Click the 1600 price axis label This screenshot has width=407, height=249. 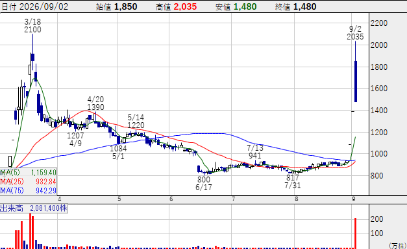[379, 89]
